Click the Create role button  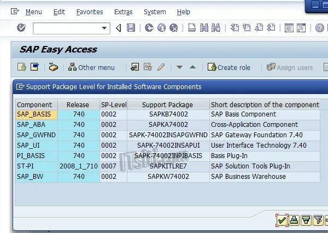tap(229, 67)
